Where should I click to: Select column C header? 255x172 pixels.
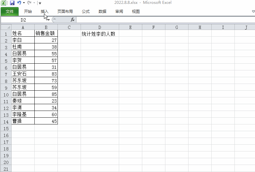[x=69, y=27]
